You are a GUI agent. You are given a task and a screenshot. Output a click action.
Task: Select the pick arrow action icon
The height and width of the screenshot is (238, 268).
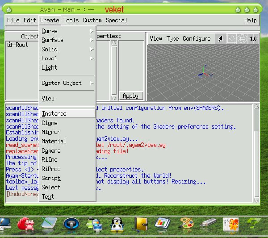tap(220, 39)
